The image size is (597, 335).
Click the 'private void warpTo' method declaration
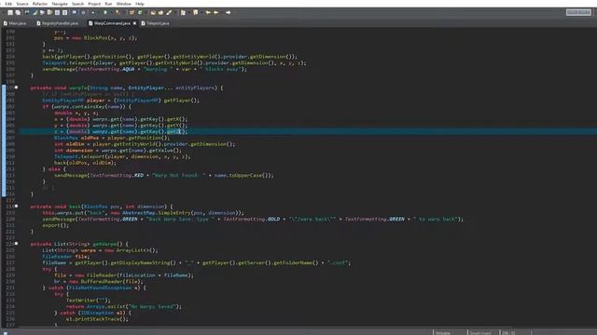click(127, 87)
